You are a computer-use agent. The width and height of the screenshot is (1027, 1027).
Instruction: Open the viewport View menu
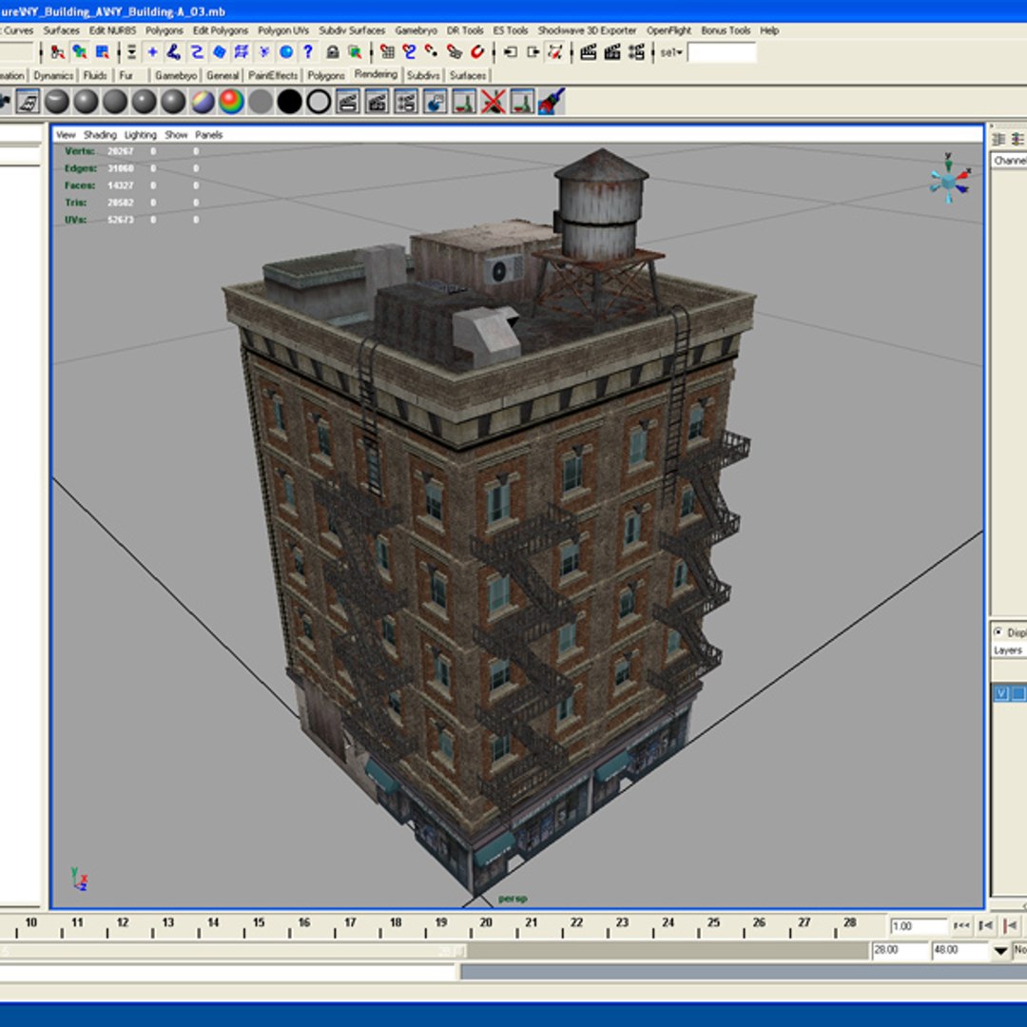tap(66, 135)
